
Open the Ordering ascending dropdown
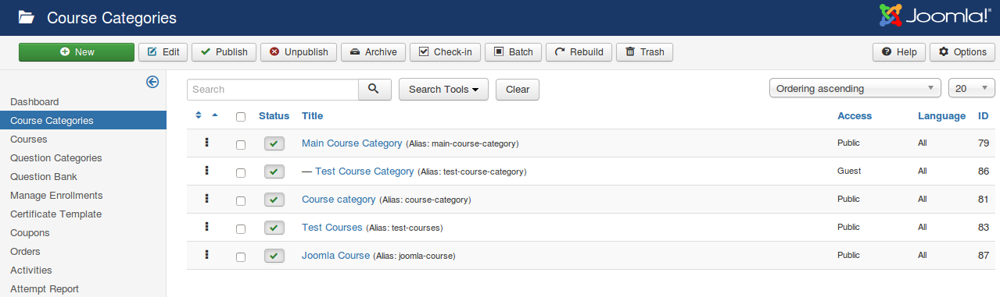tap(855, 89)
